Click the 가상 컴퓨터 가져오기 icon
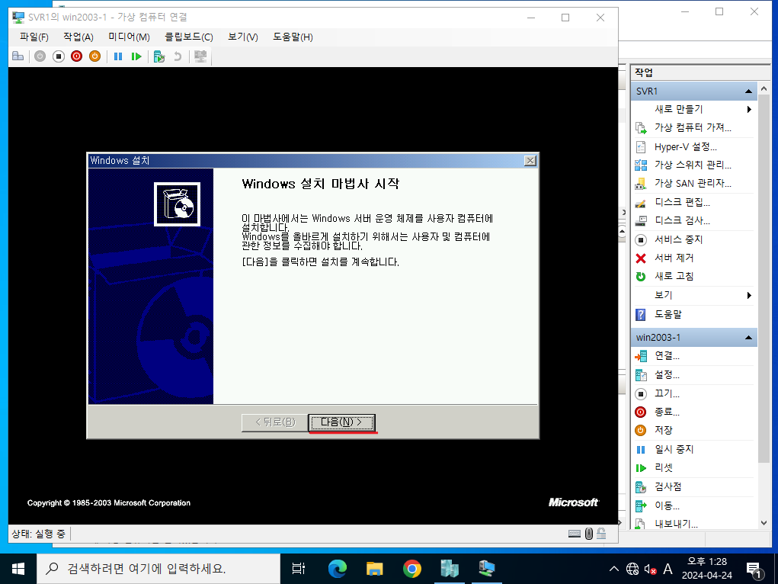 click(641, 128)
